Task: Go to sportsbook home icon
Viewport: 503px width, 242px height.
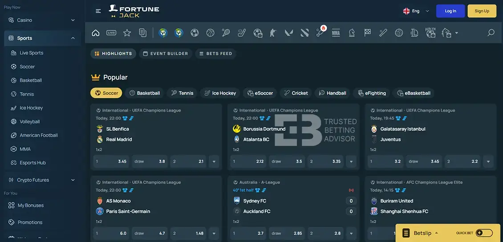Action: pyautogui.click(x=96, y=32)
